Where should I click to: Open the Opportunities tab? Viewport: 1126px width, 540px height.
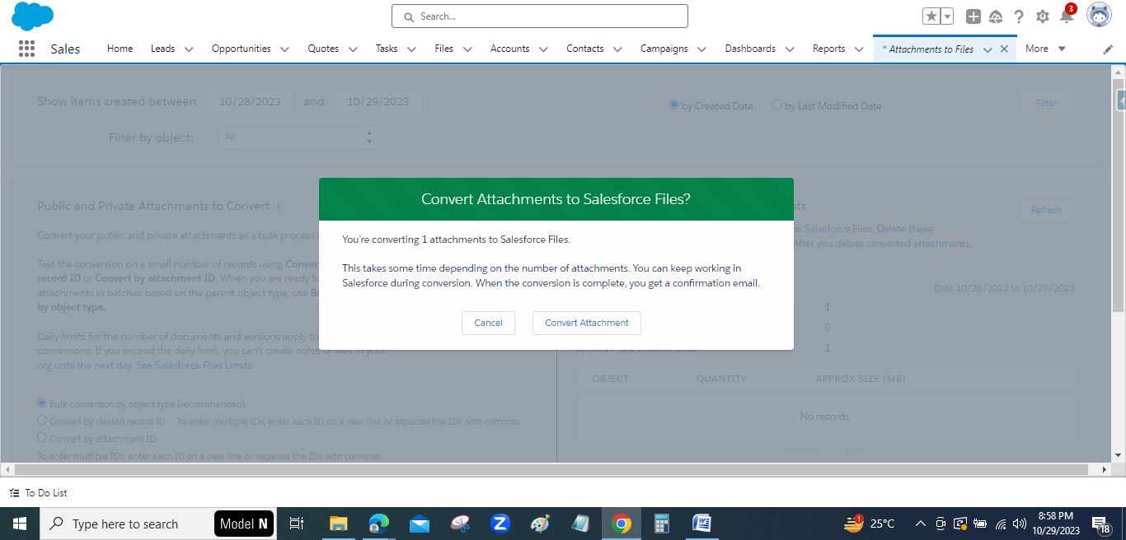pos(242,49)
